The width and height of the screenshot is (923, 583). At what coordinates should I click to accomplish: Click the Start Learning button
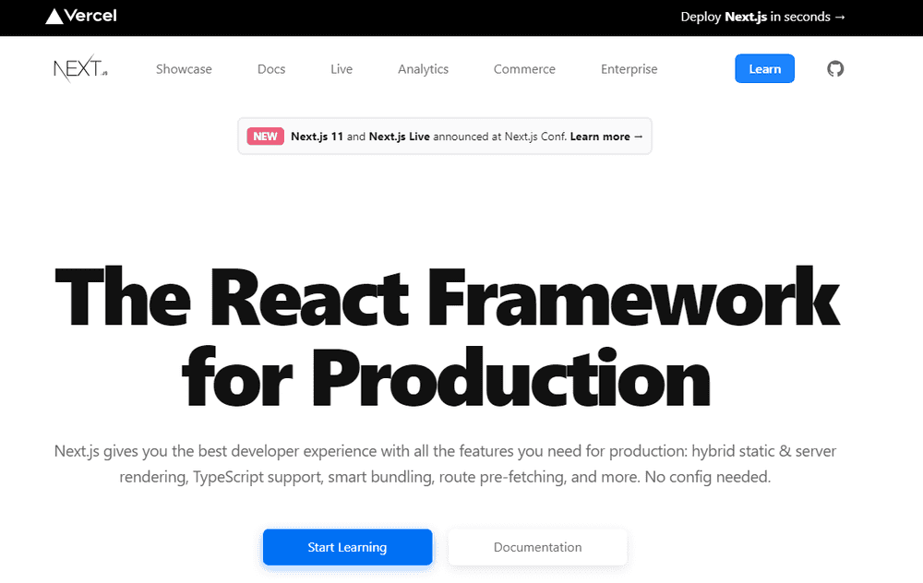[347, 547]
